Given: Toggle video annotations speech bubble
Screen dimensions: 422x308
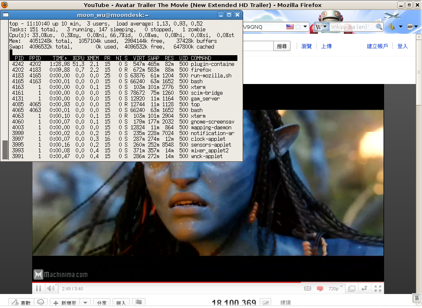Looking at the screenshot, I should 320,289.
